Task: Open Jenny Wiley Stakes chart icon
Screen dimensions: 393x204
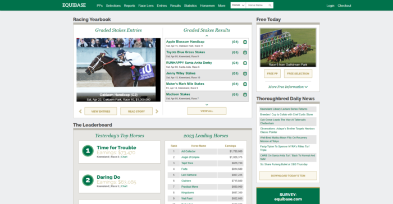Action: (x=245, y=73)
